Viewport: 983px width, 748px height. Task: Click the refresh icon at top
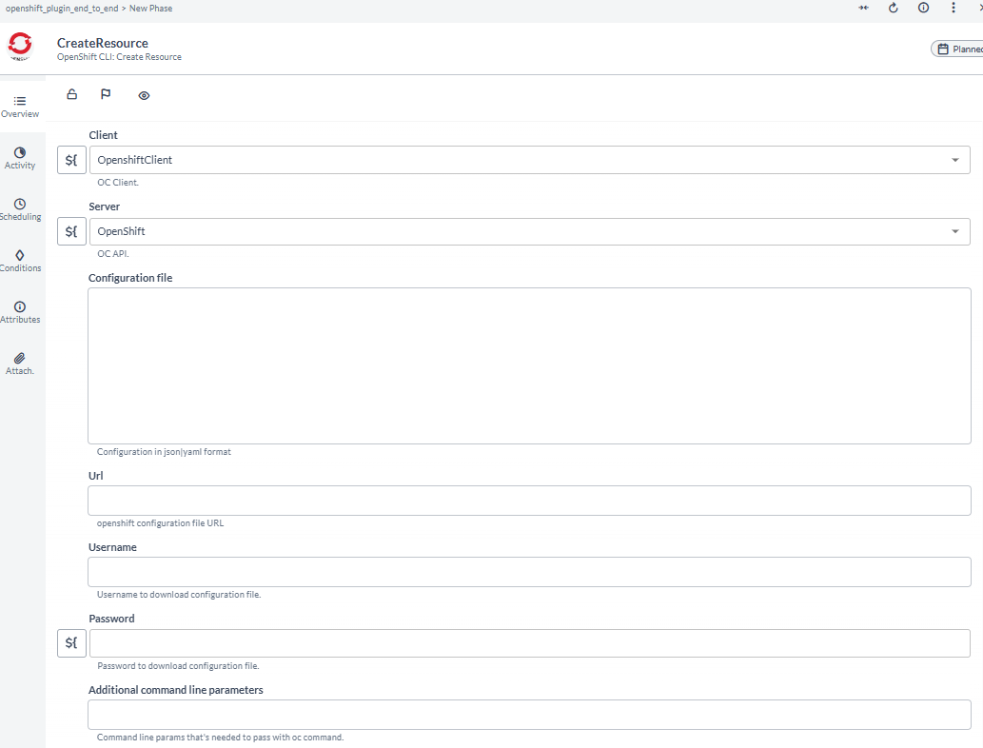click(894, 9)
